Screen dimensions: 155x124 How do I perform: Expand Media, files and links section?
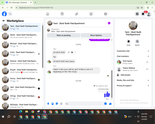[x=133, y=80]
